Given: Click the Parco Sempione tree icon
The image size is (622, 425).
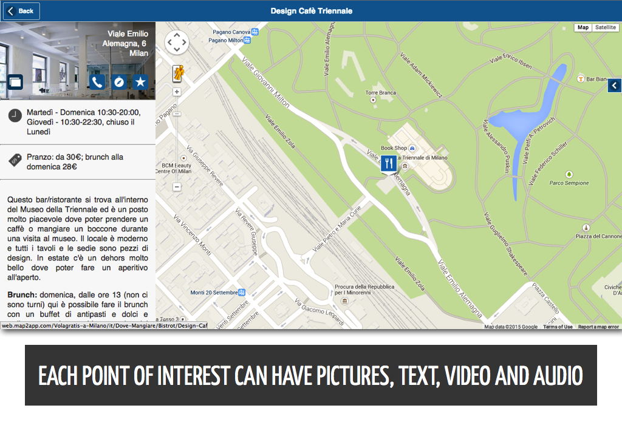Looking at the screenshot, I should click(x=569, y=174).
